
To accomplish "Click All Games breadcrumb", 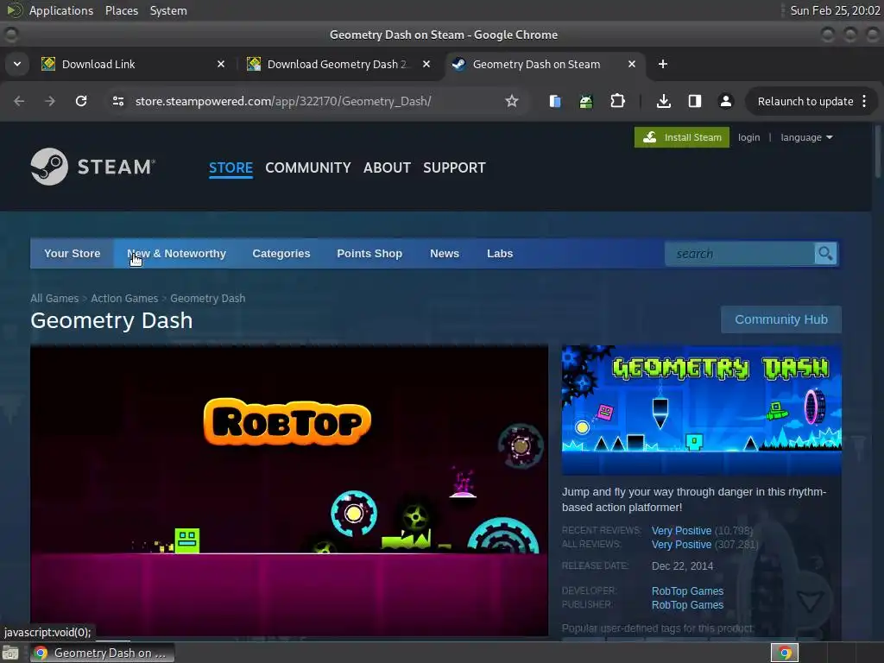I will click(x=54, y=298).
